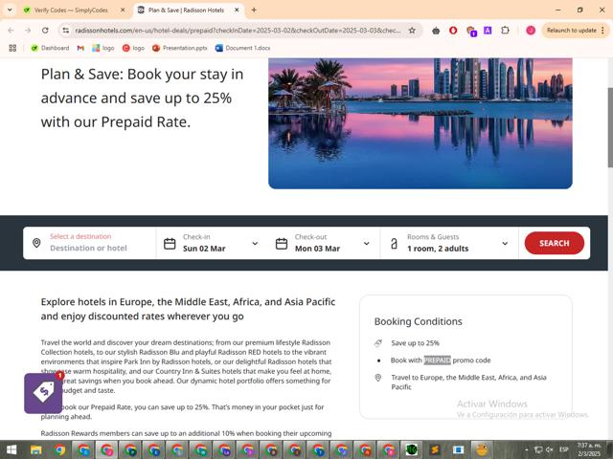The image size is (613, 459).
Task: Bookmark this page with the star icon
Action: [x=412, y=31]
